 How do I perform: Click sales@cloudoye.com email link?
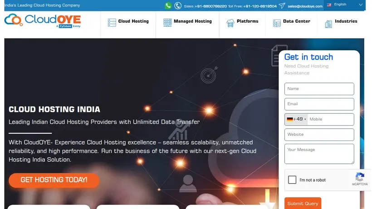tap(305, 6)
